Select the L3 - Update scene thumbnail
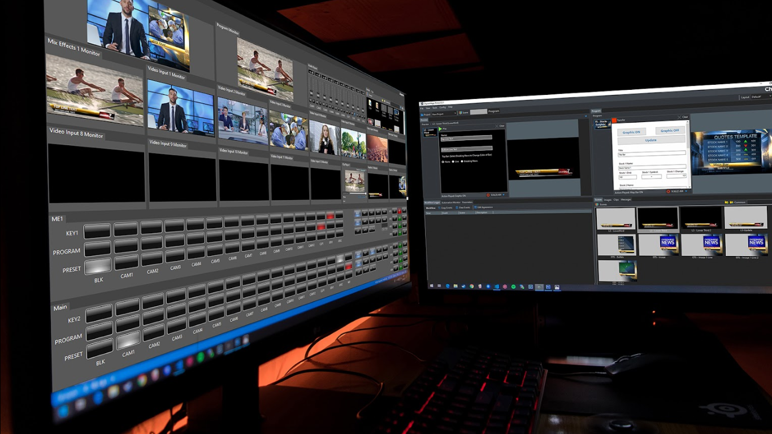The image size is (772, 434). (746, 219)
